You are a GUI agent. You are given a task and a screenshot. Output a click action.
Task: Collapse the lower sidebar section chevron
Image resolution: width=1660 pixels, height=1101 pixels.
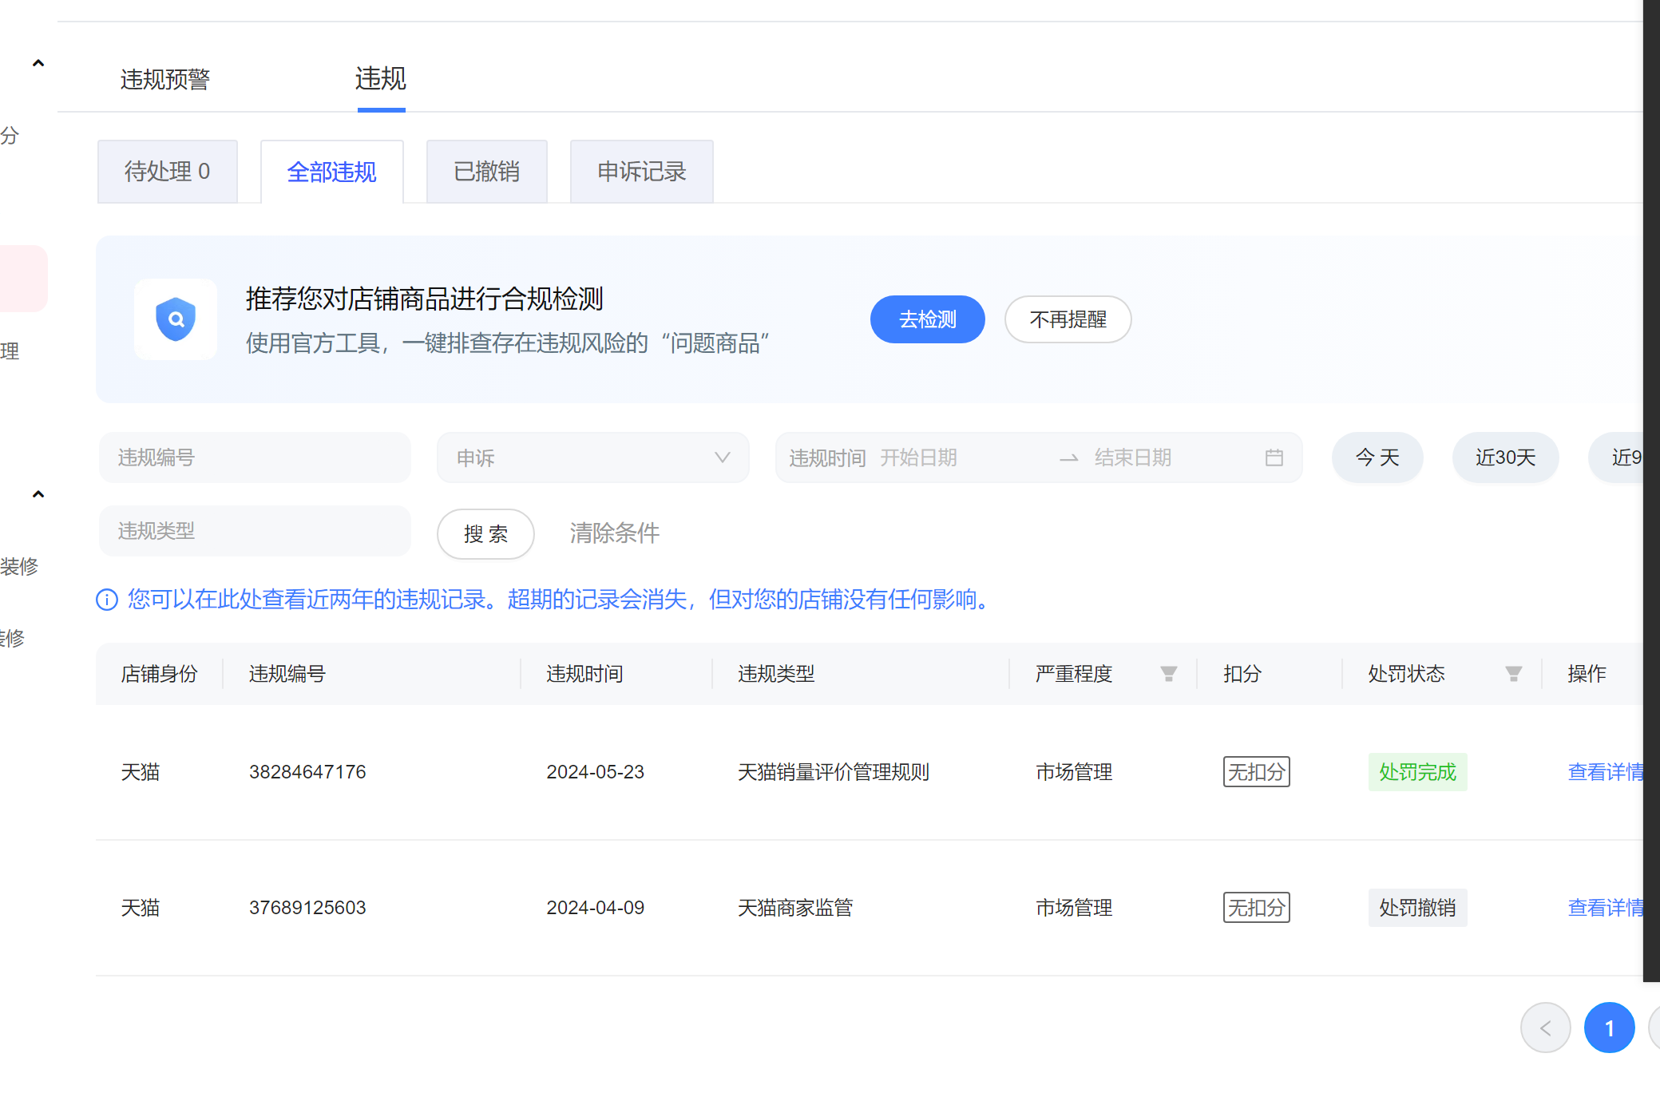pos(38,494)
